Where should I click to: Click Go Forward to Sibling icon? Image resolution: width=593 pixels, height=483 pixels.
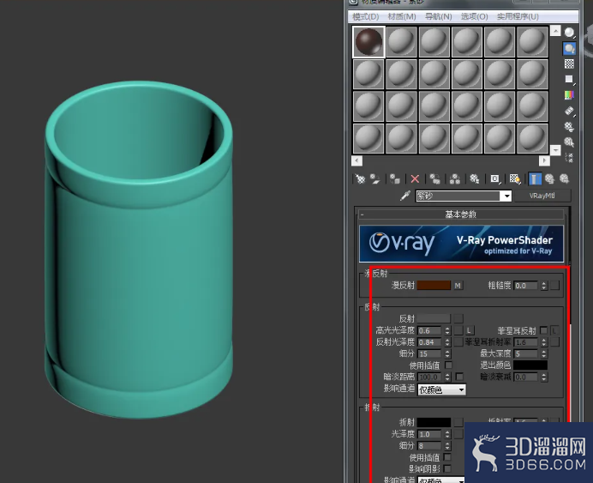pos(564,178)
